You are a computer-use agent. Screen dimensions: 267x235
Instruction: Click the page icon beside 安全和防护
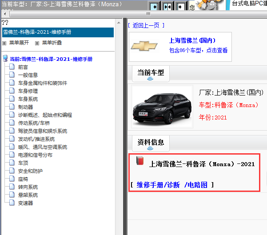pyautogui.click(x=12, y=171)
